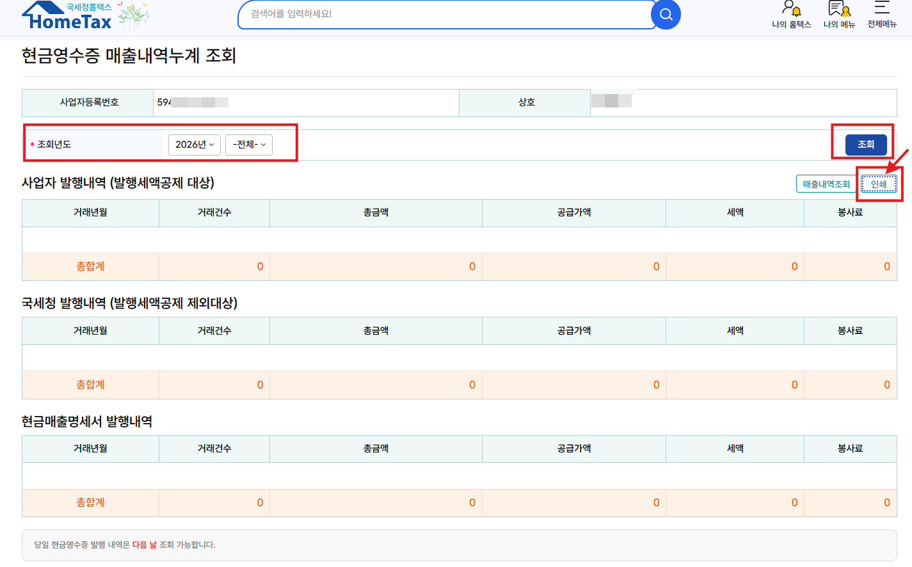The height and width of the screenshot is (567, 912).
Task: Click 총합계 row in 사업자 발행내역 table
Action: click(x=460, y=267)
